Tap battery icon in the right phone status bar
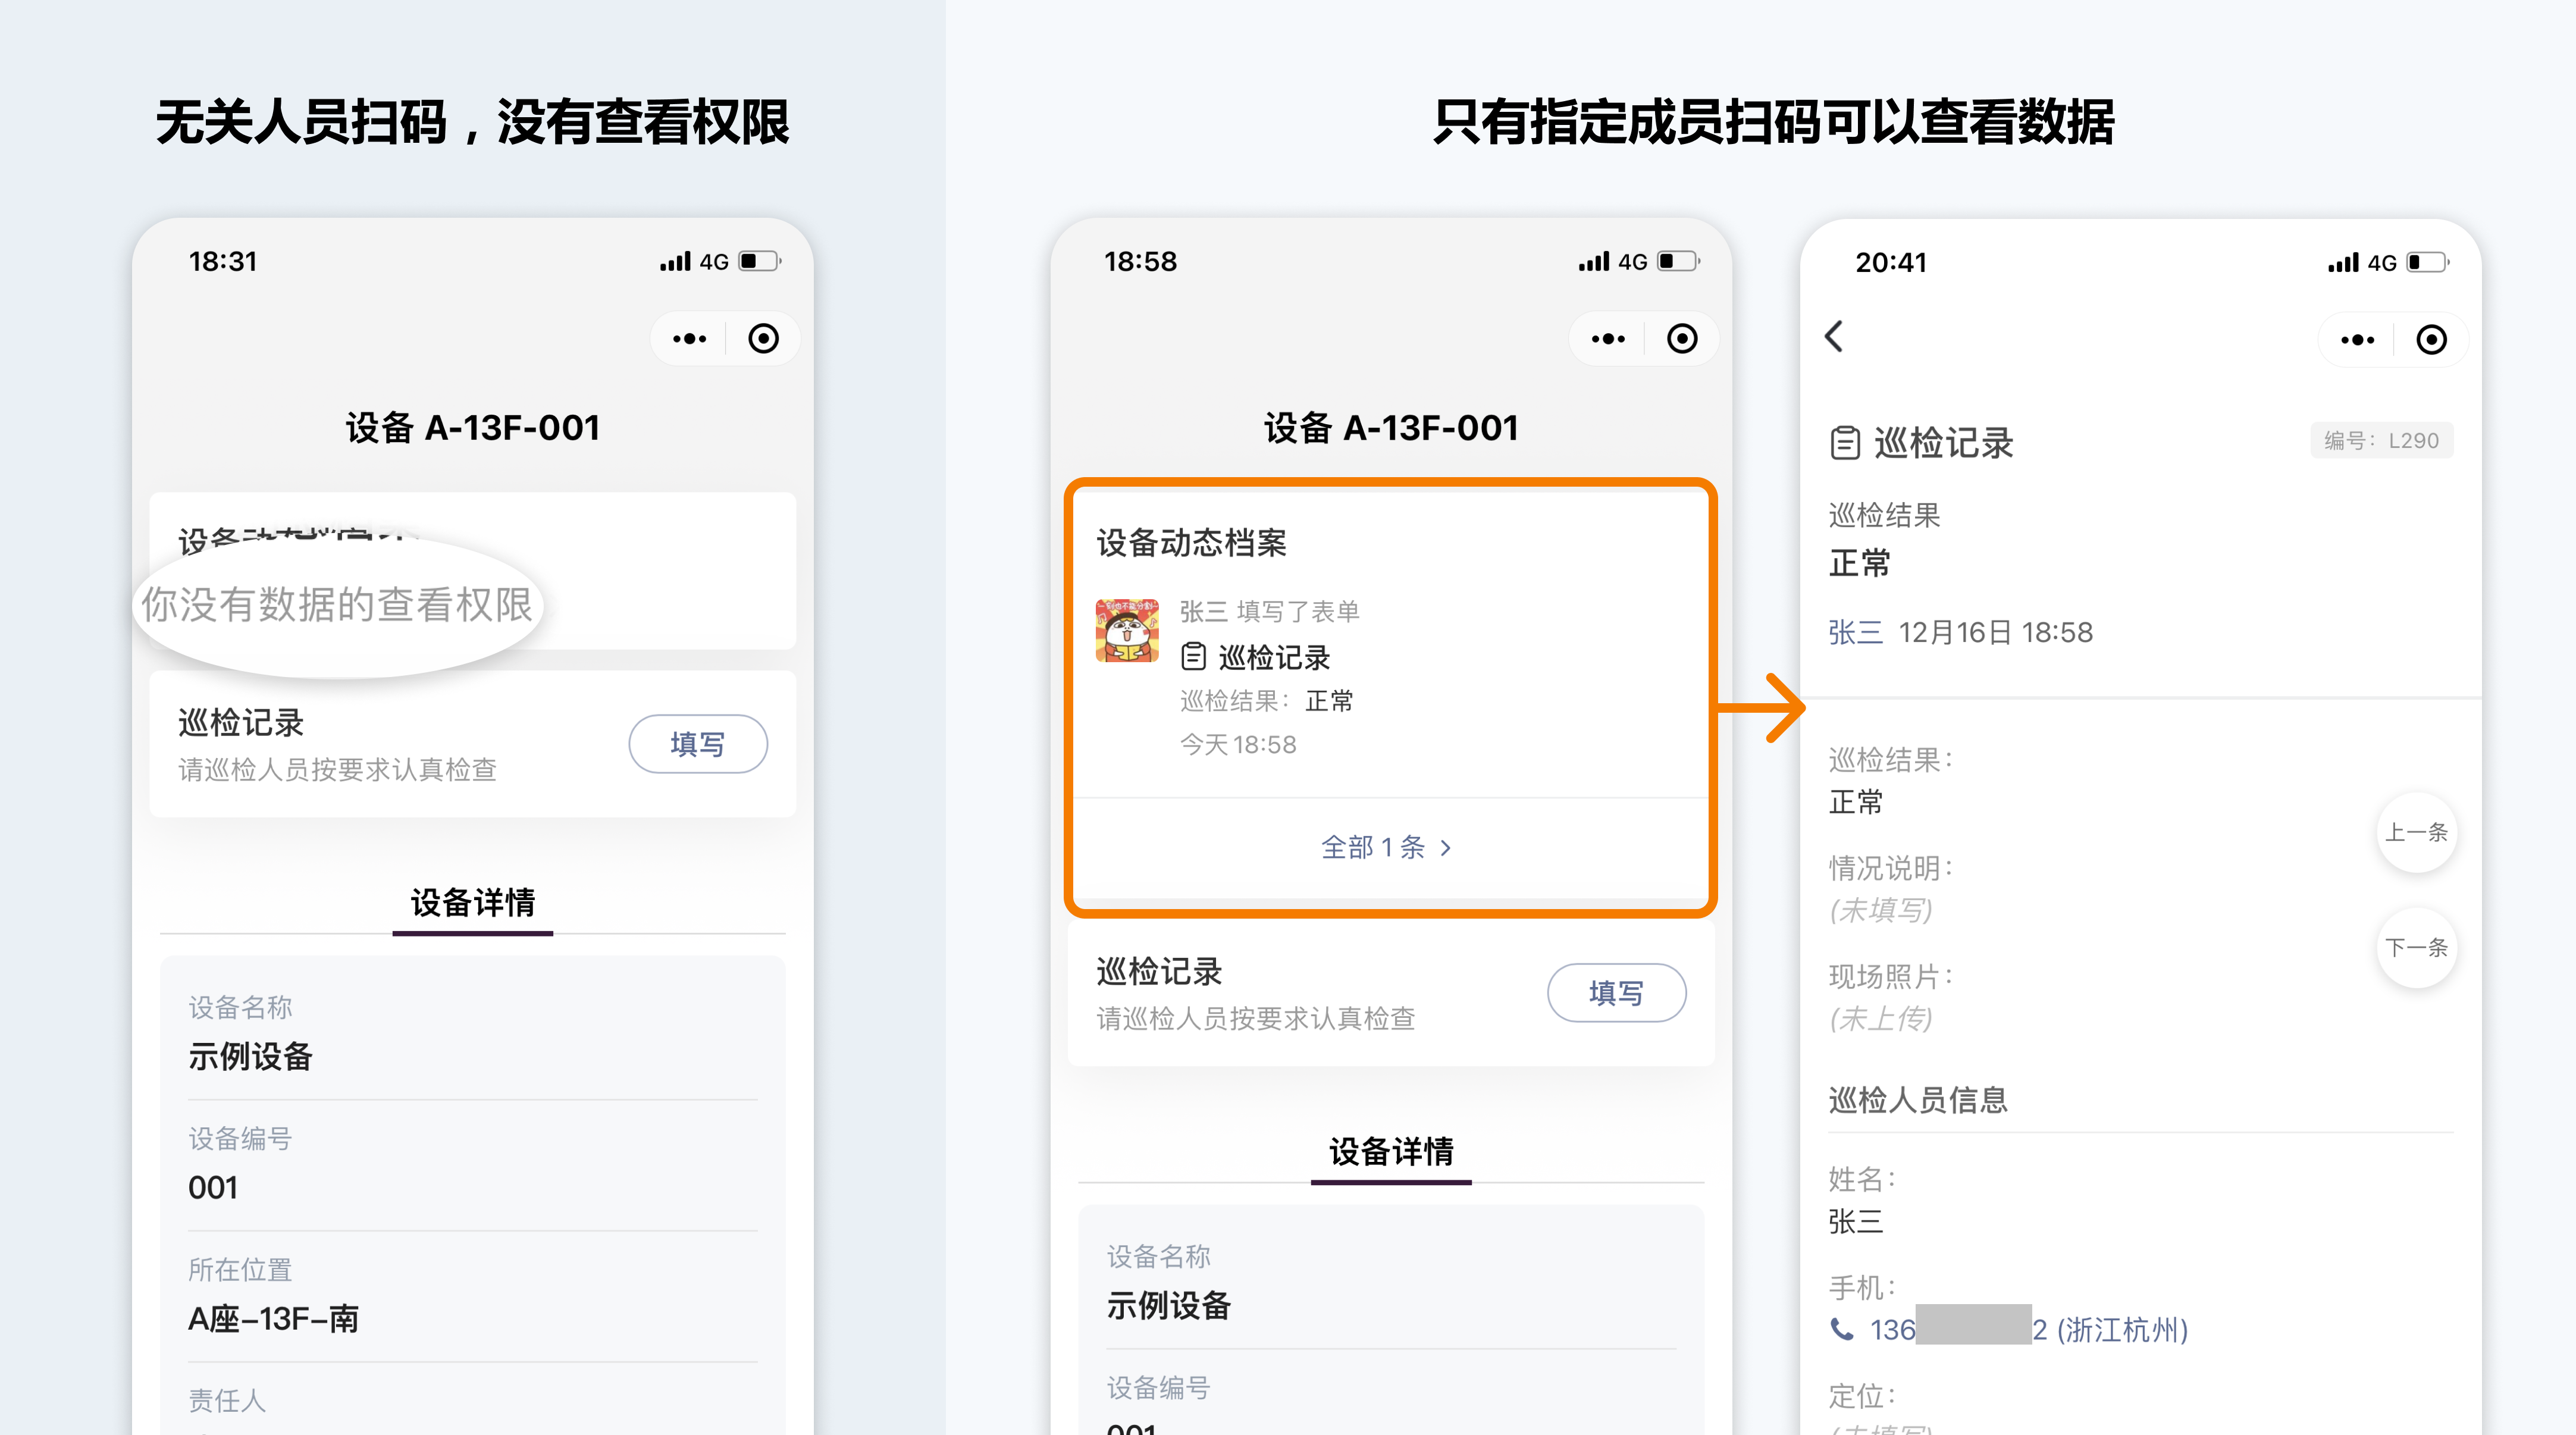 pyautogui.click(x=2428, y=262)
